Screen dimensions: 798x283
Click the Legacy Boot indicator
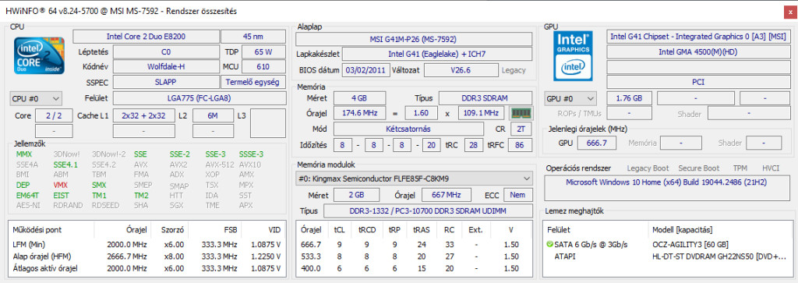[648, 168]
